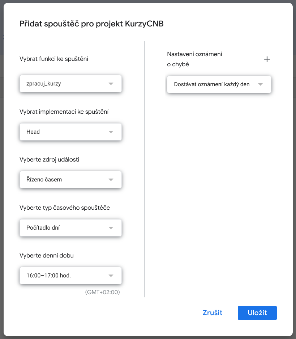Viewport: 296px width, 339px height.
Task: Click the arrow on the Počítadlo dní field
Action: click(111, 228)
